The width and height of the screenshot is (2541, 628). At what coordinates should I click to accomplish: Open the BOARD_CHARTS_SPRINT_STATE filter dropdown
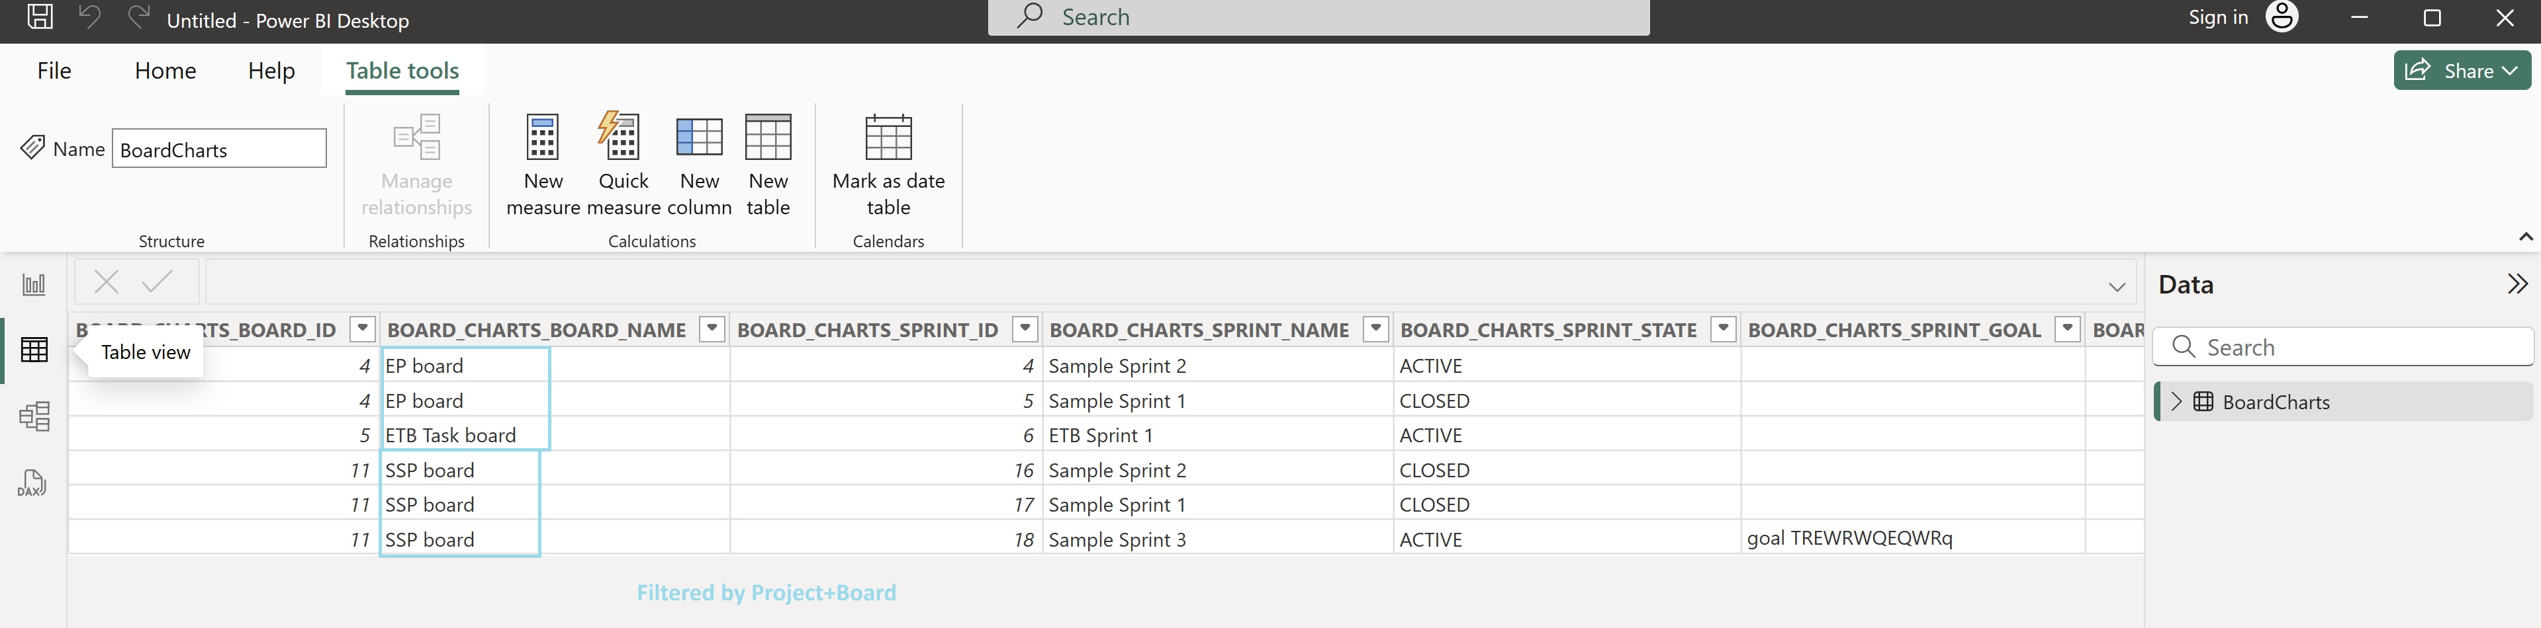(x=1724, y=329)
